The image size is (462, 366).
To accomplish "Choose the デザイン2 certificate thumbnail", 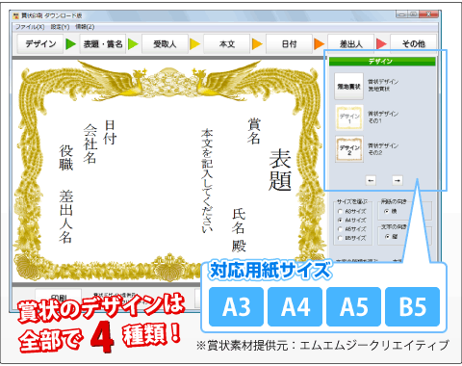I will point(349,149).
